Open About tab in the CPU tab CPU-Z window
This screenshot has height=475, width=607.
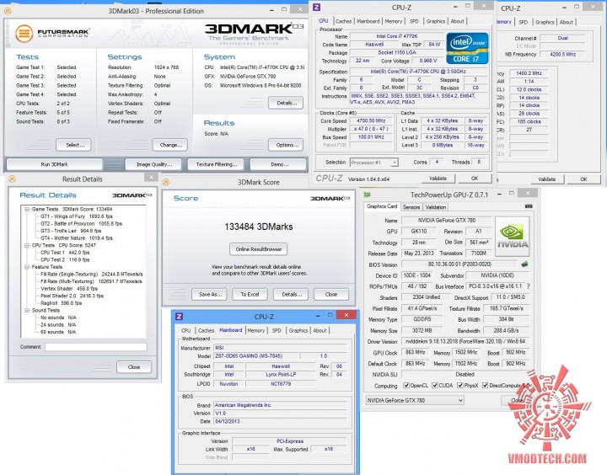(x=457, y=21)
